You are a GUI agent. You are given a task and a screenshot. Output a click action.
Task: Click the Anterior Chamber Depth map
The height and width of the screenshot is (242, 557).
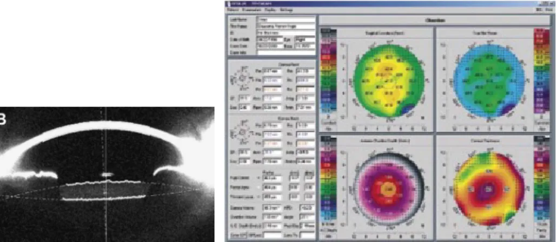click(x=389, y=189)
